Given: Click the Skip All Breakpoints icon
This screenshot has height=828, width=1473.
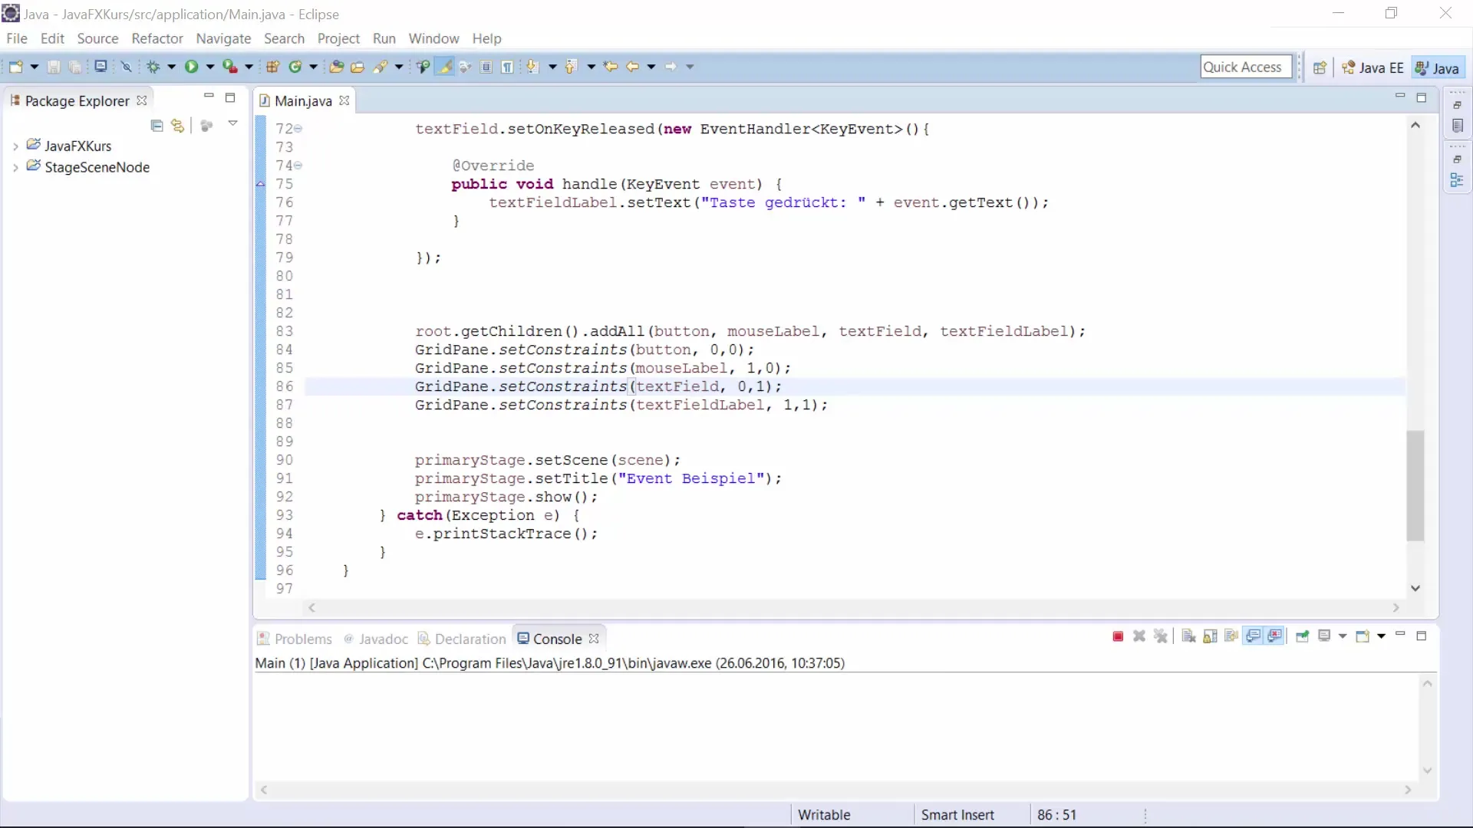Looking at the screenshot, I should (127, 67).
